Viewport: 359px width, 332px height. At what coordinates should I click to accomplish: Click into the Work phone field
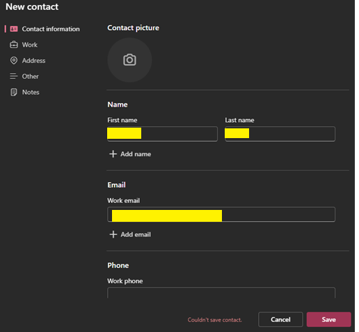(221, 293)
